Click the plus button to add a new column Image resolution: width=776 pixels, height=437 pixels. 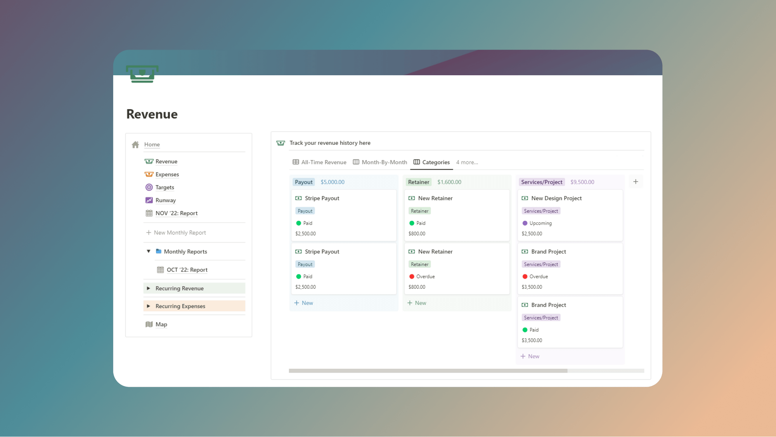coord(636,181)
